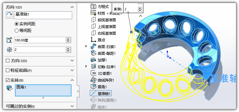Screen dimensions: 239x112
Task: Enable the 方向 2(D) checkbox
Action: point(8,61)
